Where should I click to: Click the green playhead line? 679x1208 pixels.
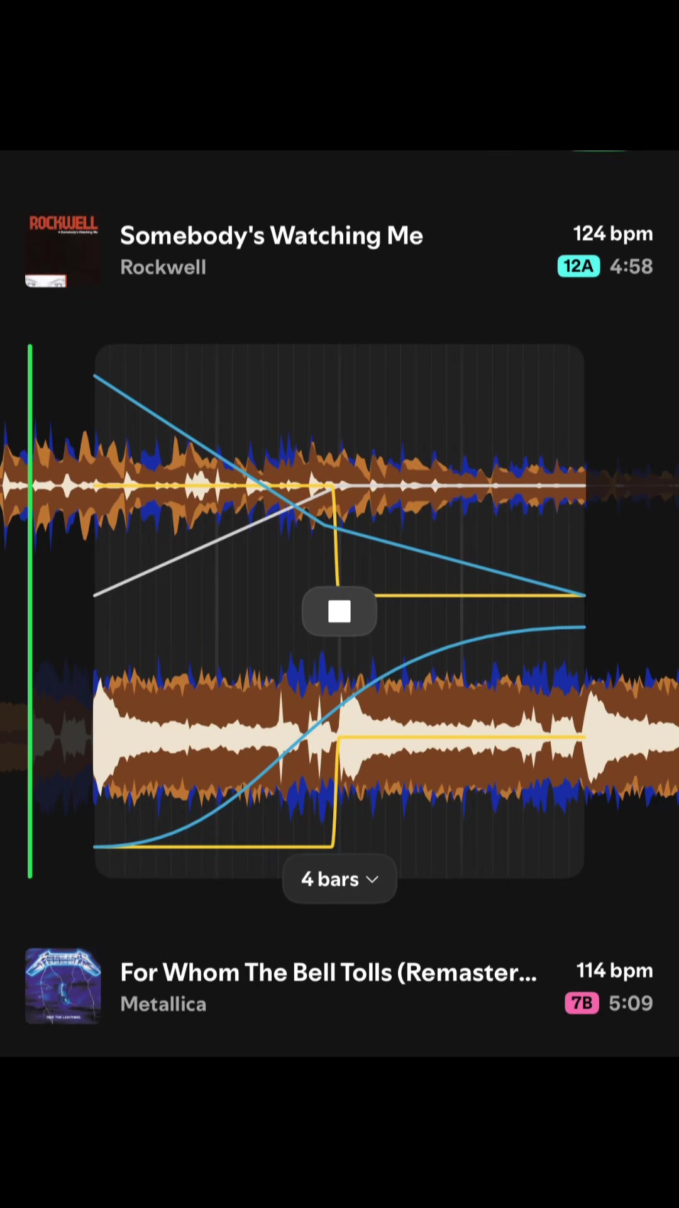pos(30,610)
